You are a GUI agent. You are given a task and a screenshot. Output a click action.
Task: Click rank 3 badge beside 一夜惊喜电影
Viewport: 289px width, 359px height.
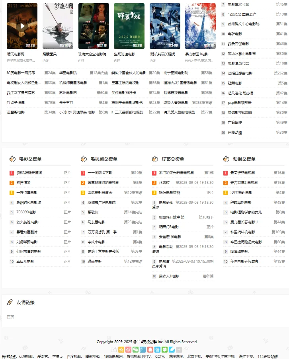12,193
